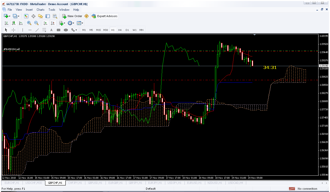Open the Templates icon
The height and width of the screenshot is (192, 330).
[79, 23]
